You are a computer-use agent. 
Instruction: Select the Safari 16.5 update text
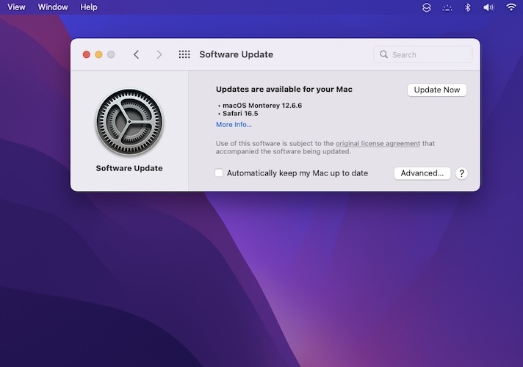(240, 113)
